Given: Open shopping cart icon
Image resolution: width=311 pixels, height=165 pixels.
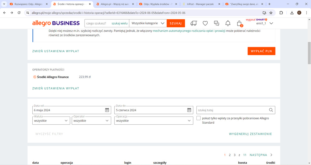Looking at the screenshot, I should (239, 23).
